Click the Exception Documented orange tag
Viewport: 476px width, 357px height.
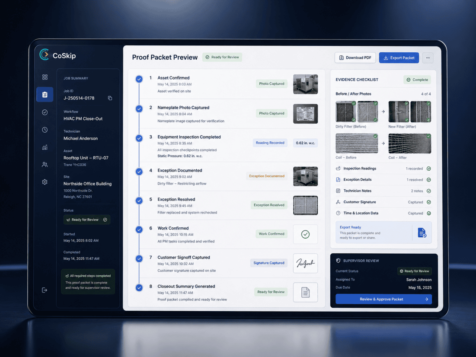267,176
